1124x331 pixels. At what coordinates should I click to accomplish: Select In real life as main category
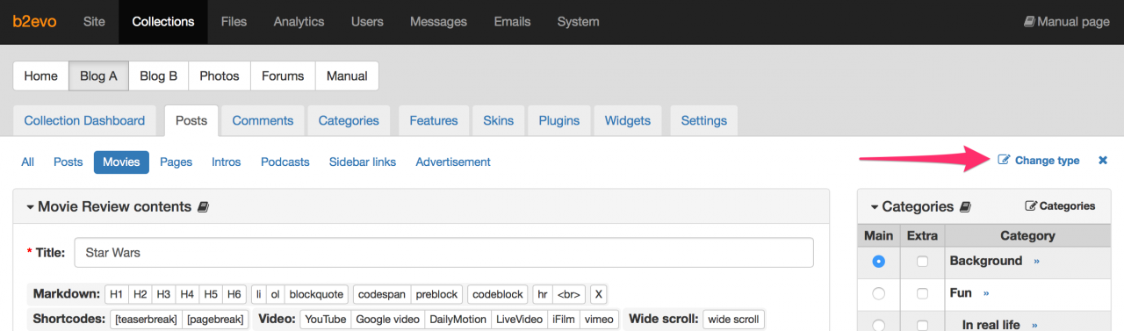pyautogui.click(x=879, y=325)
